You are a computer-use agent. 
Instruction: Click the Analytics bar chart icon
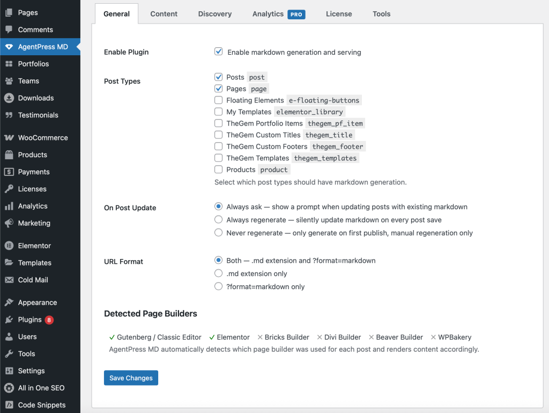pyautogui.click(x=9, y=206)
